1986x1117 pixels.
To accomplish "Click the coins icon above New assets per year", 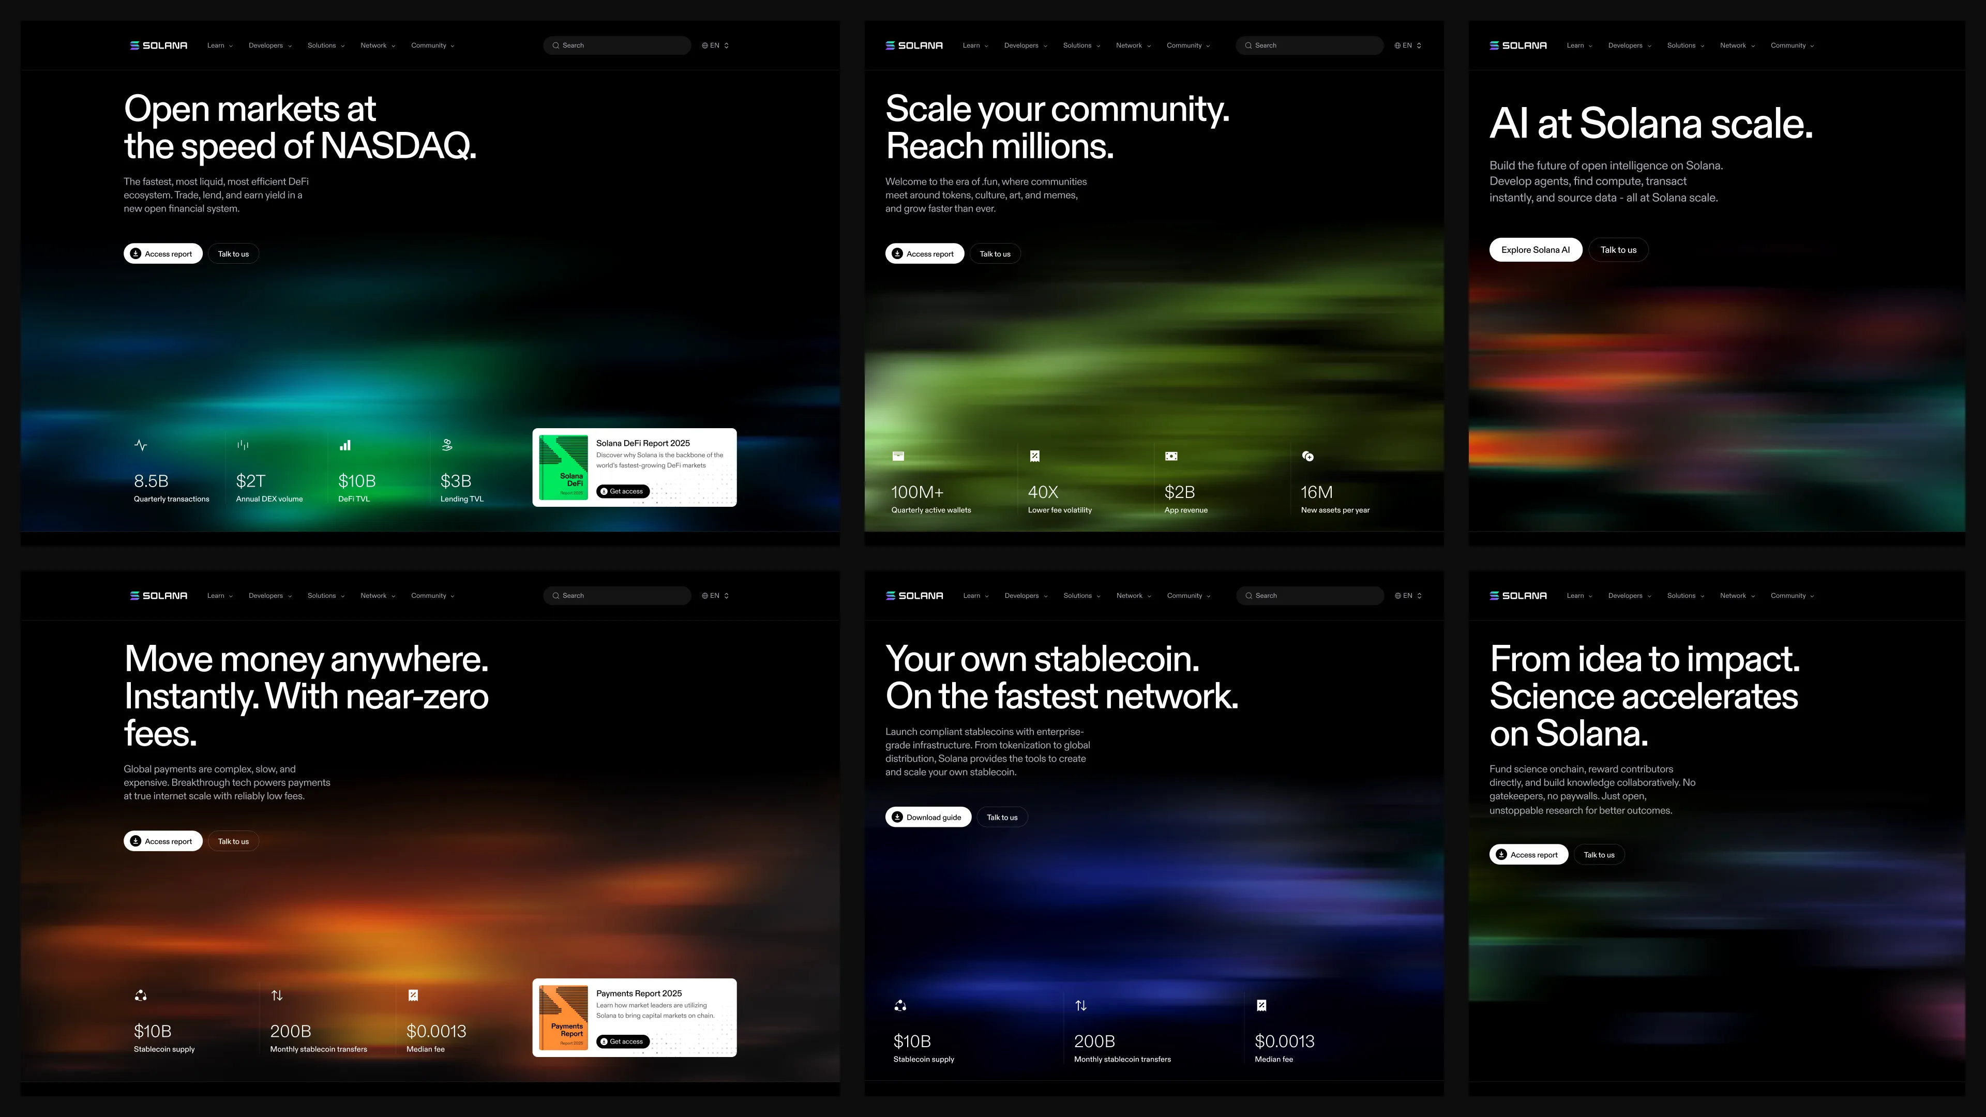I will pyautogui.click(x=1307, y=456).
